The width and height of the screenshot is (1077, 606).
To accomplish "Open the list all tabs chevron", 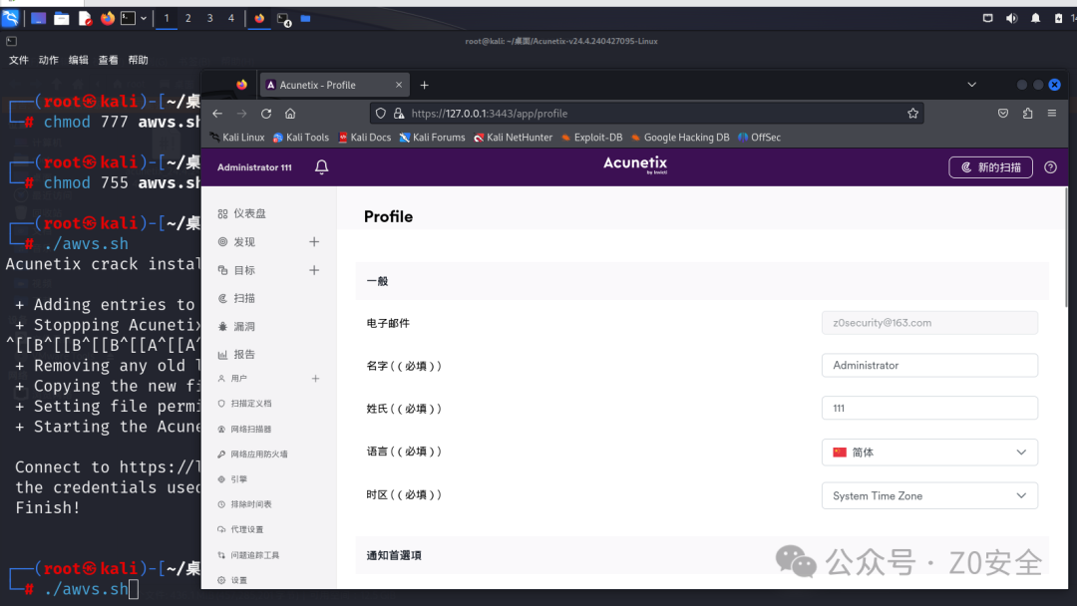I will [x=971, y=85].
